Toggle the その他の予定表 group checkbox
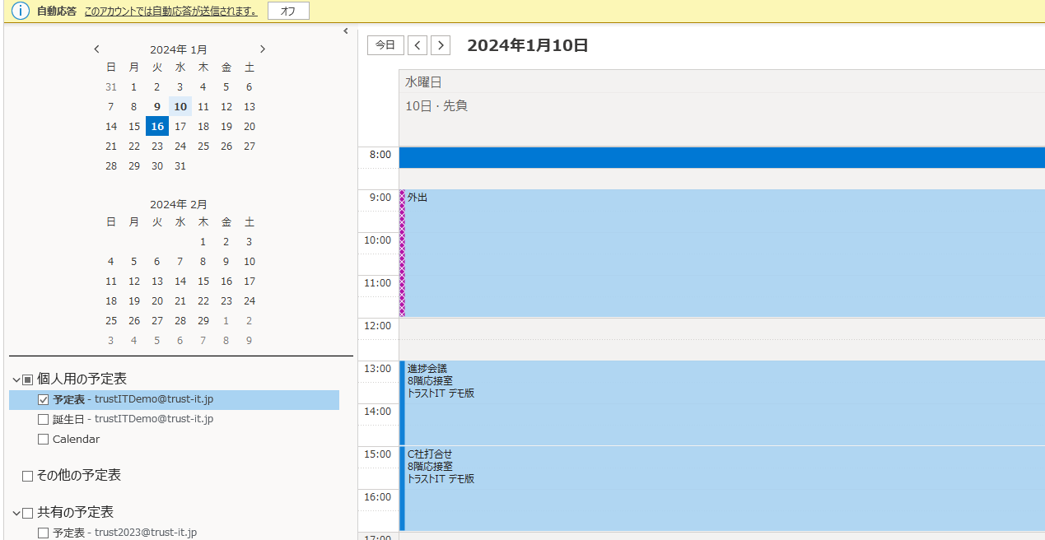 (27, 476)
